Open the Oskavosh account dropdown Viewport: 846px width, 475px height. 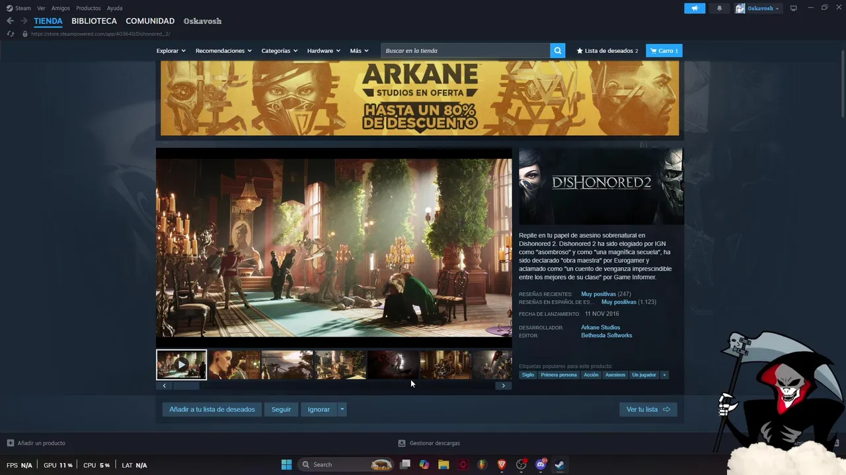[x=763, y=8]
